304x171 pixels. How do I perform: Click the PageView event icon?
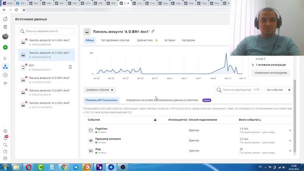point(91,130)
